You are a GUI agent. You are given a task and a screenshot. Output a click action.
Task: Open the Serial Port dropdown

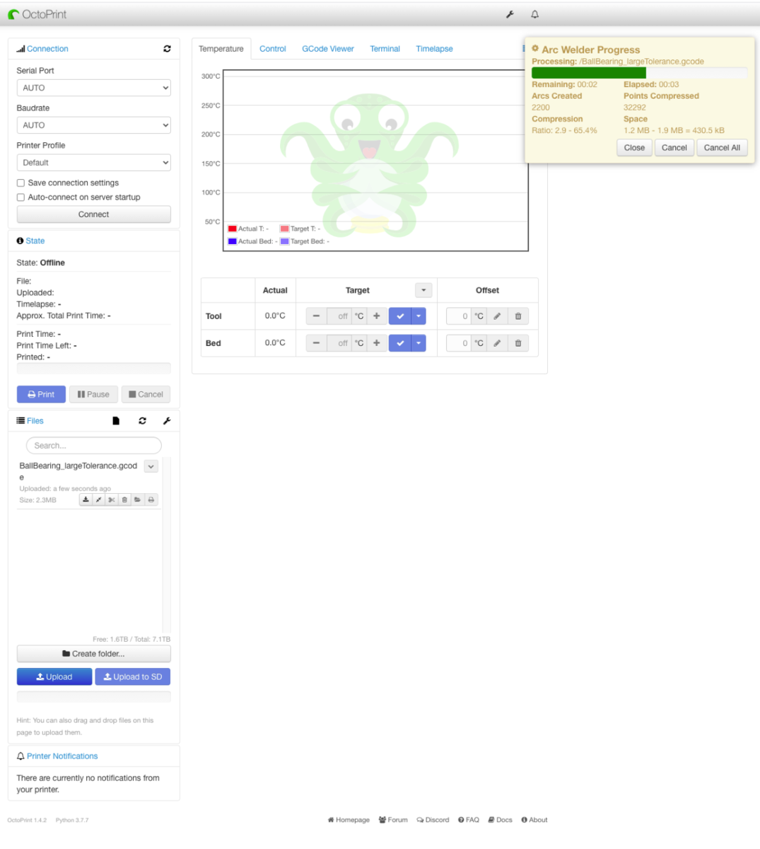pos(94,88)
